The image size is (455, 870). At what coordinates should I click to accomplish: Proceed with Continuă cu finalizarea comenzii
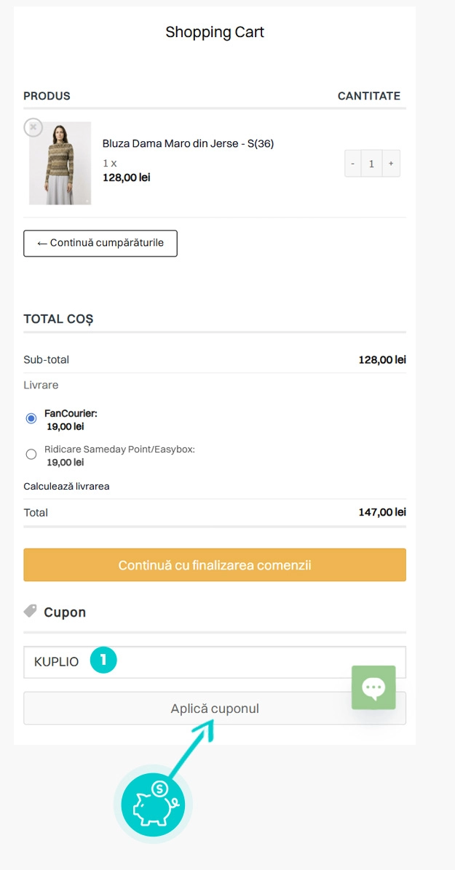tap(215, 564)
